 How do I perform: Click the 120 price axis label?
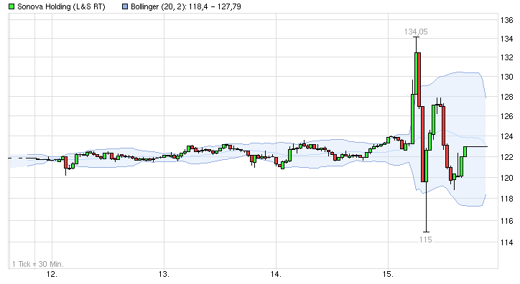507,178
